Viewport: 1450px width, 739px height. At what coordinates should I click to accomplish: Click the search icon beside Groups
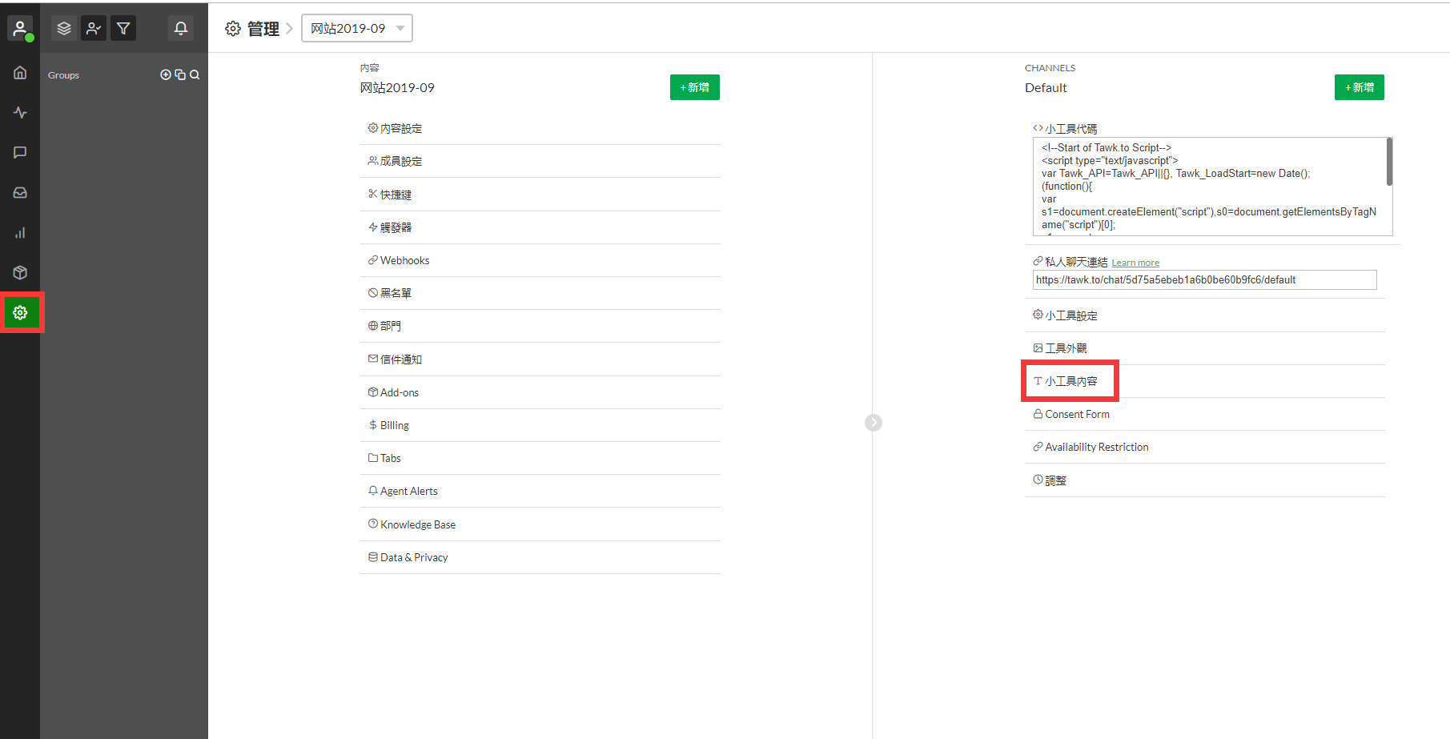coord(195,75)
